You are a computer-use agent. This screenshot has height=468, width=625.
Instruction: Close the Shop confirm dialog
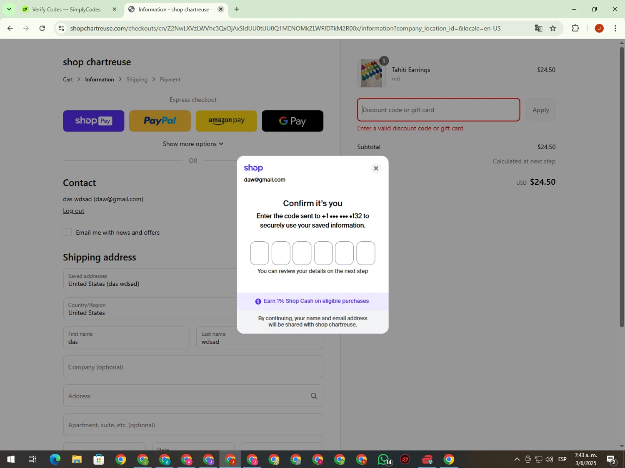[x=375, y=168]
